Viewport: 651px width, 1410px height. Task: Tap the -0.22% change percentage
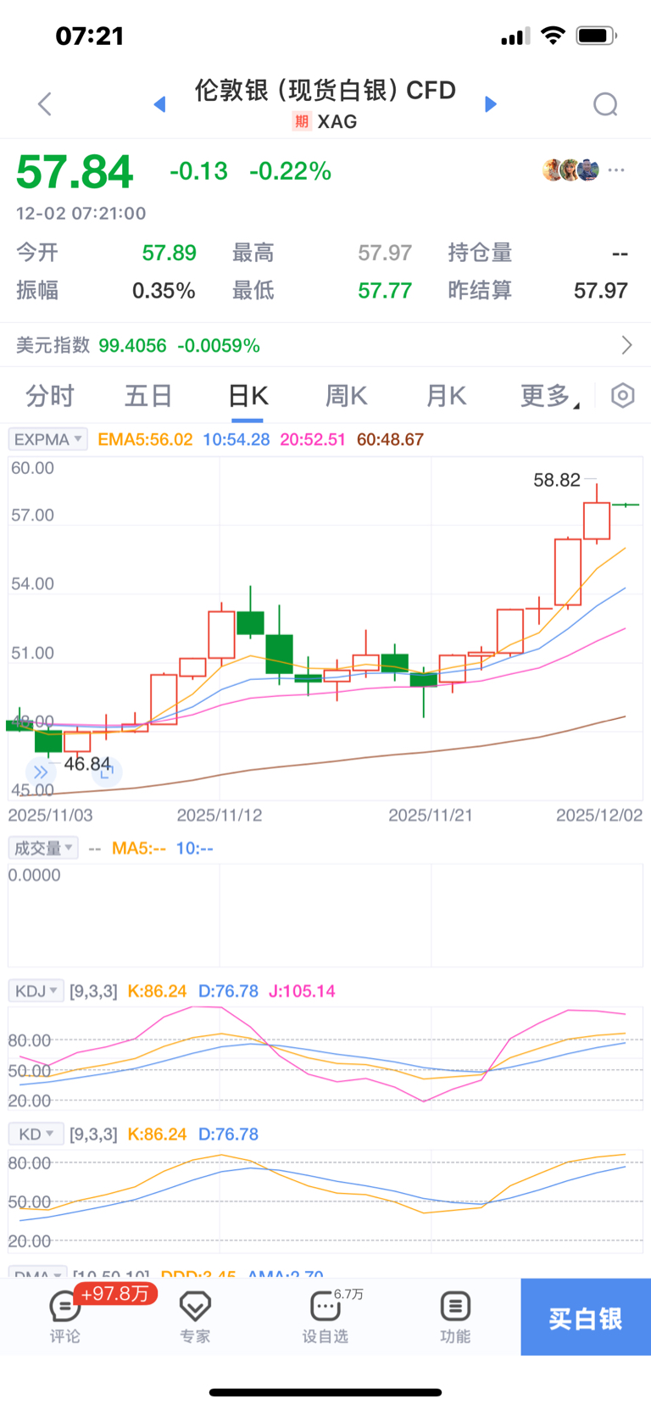click(x=290, y=171)
